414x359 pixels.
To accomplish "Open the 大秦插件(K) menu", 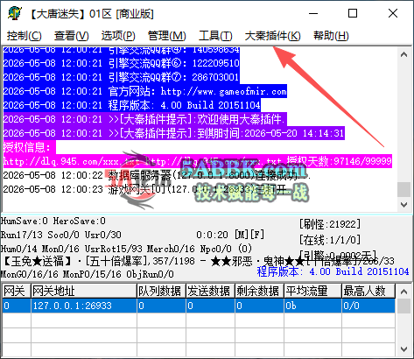I will (272, 36).
